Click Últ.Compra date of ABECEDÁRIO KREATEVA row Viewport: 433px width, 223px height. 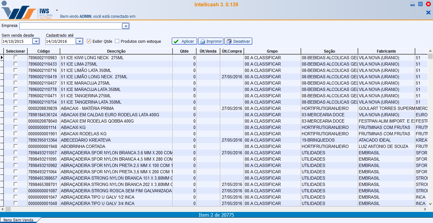pos(232,140)
